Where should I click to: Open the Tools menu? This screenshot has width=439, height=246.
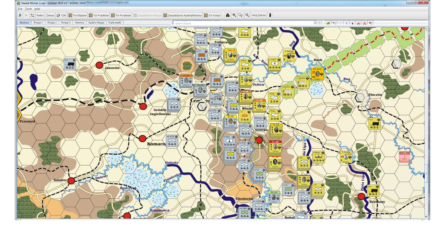click(x=28, y=9)
